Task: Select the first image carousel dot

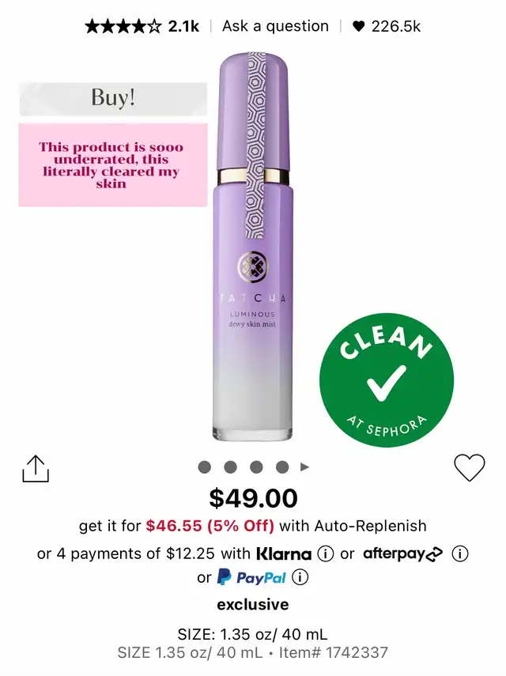Action: [x=204, y=467]
